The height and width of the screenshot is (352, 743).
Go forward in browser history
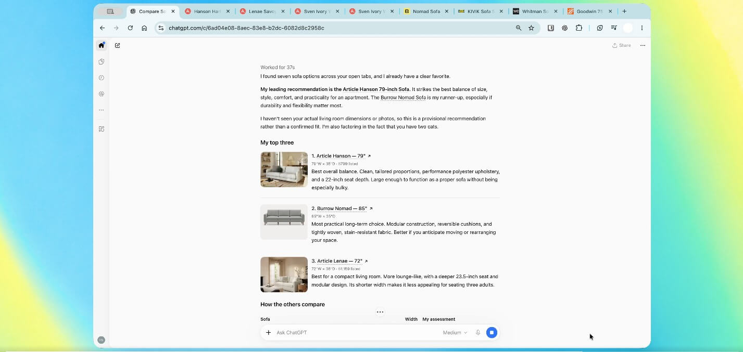click(x=116, y=28)
